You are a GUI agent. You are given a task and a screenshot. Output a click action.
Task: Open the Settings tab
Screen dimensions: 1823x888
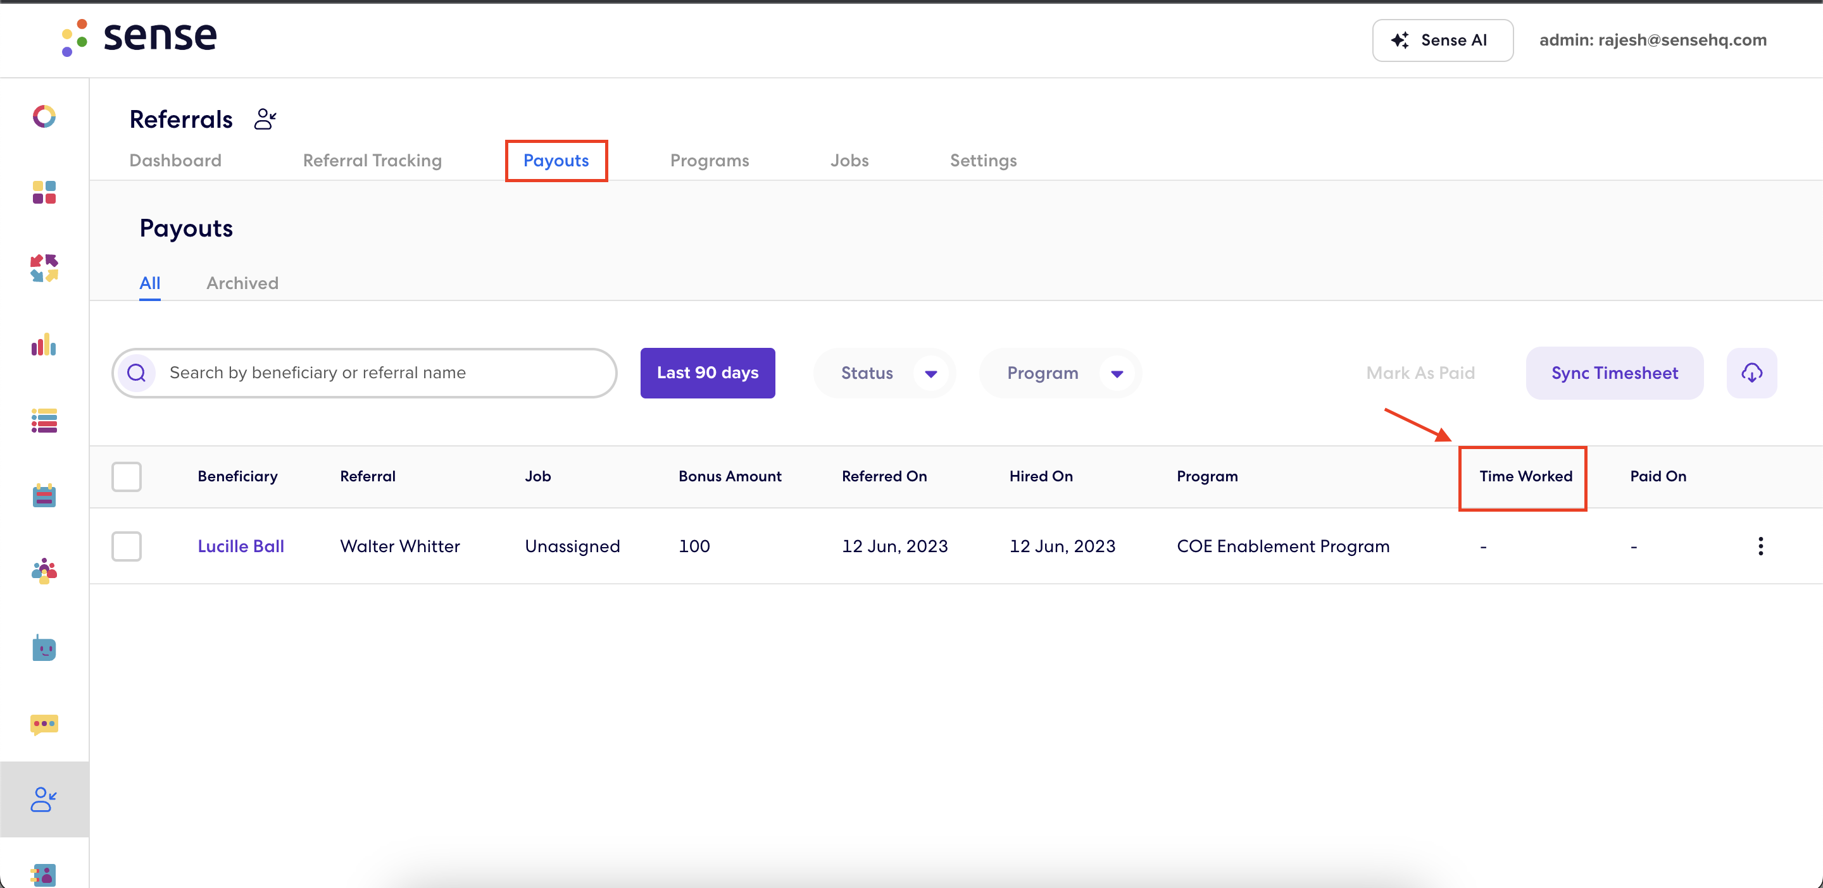tap(983, 161)
